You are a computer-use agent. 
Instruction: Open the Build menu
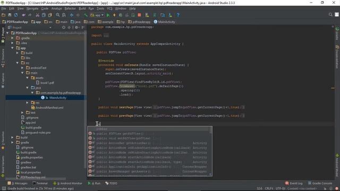82,8
